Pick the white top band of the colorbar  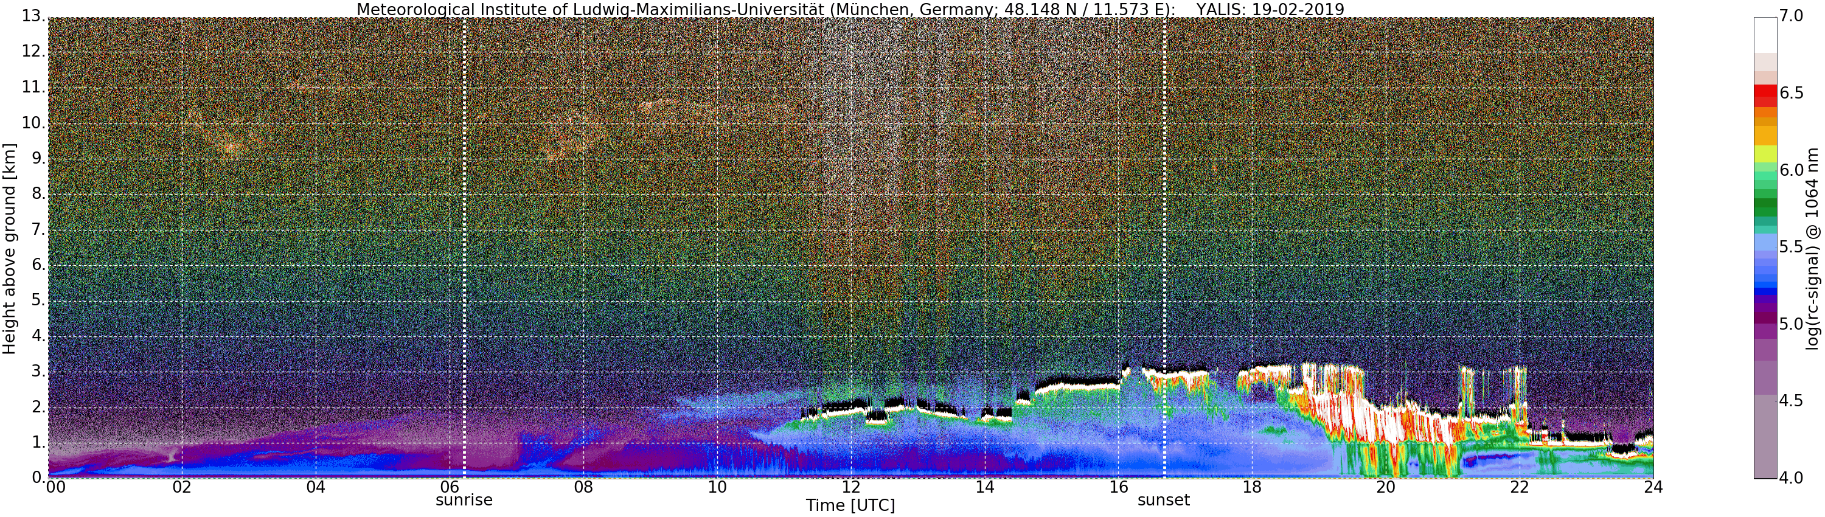pos(1765,35)
